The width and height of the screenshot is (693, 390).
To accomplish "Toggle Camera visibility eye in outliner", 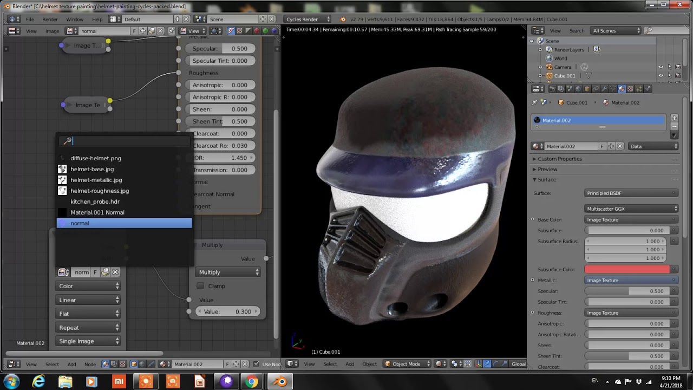I will (661, 67).
